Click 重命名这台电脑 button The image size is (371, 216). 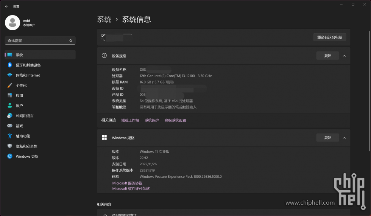(330, 37)
